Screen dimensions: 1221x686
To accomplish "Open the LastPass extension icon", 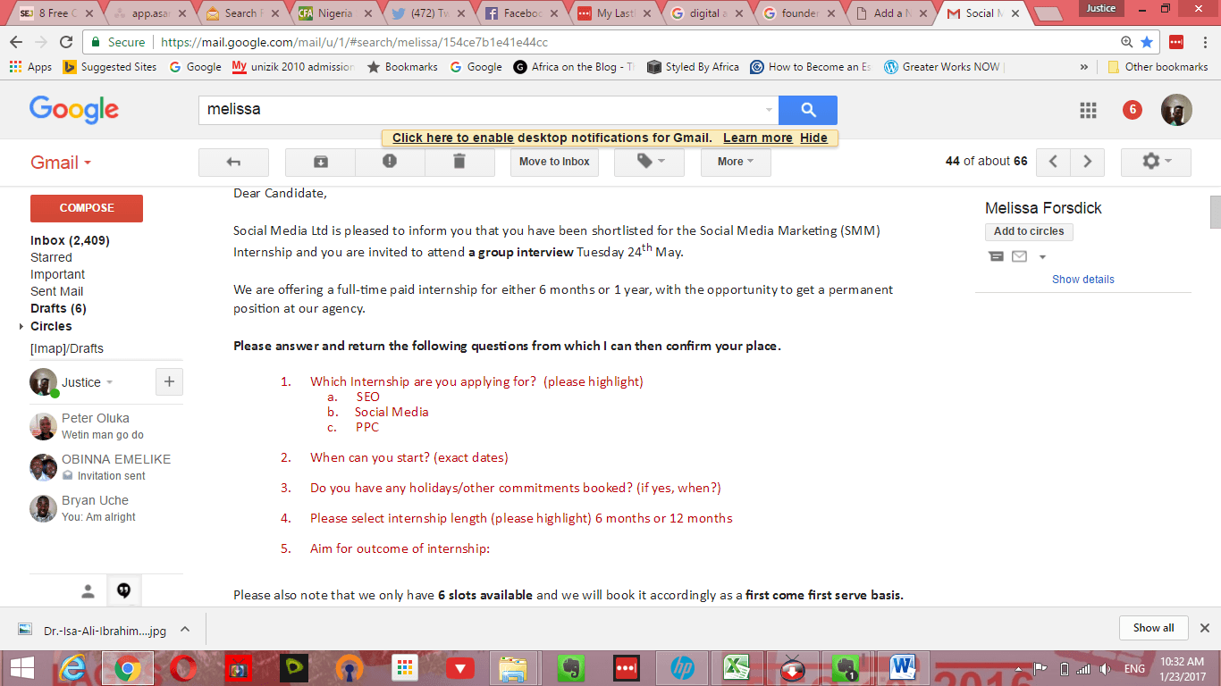I will 1176,42.
